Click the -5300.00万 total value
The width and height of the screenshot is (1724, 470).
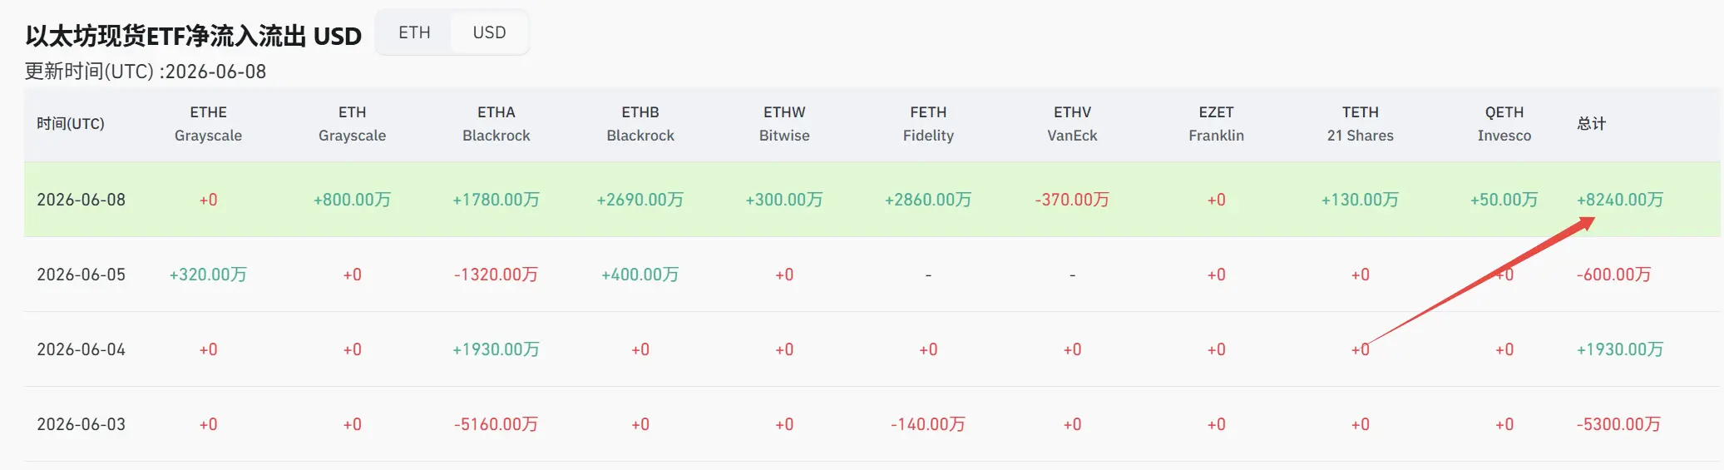1618,424
